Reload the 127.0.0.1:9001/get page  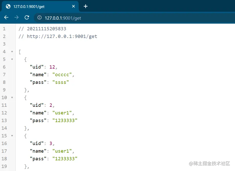(x=27, y=18)
